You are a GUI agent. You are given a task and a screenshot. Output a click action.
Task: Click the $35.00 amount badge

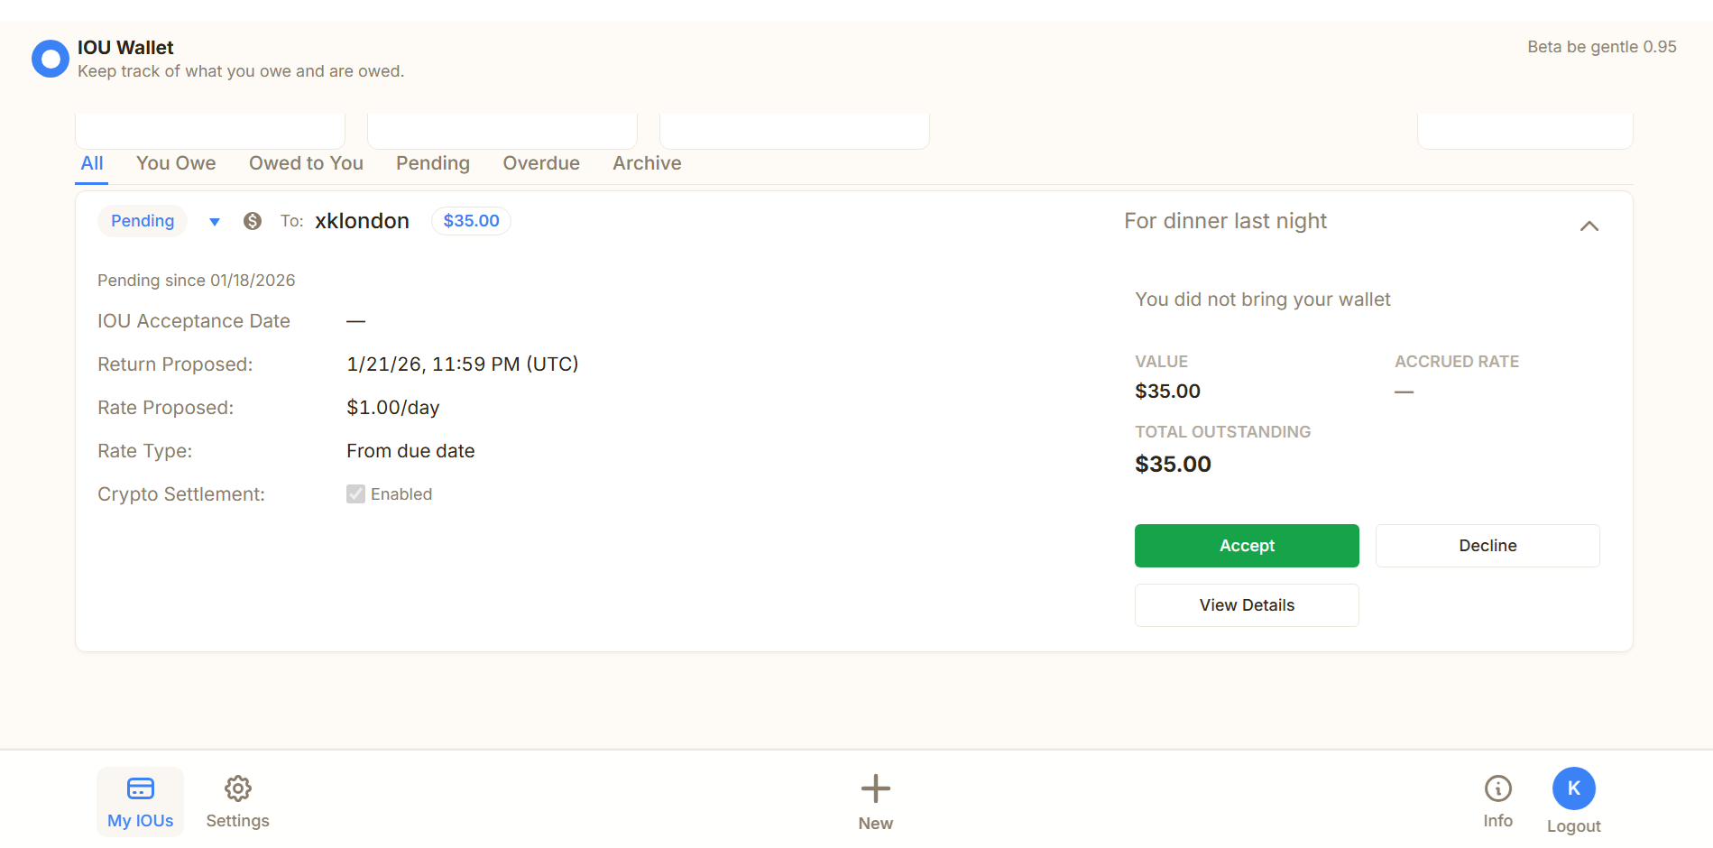click(470, 220)
